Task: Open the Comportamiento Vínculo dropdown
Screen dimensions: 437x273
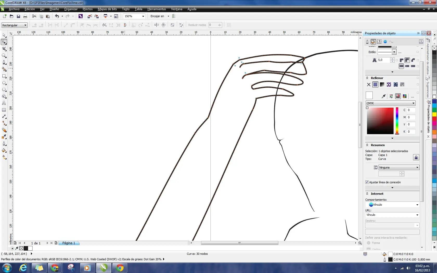Action: (x=392, y=205)
